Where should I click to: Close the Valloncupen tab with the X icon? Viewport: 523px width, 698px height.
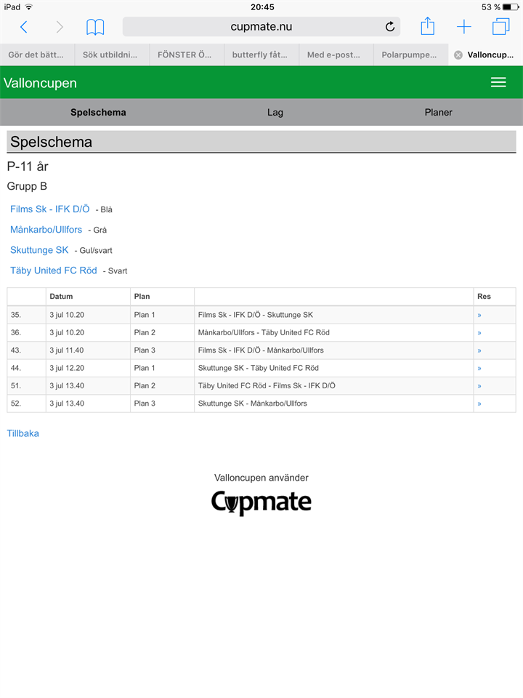(458, 55)
